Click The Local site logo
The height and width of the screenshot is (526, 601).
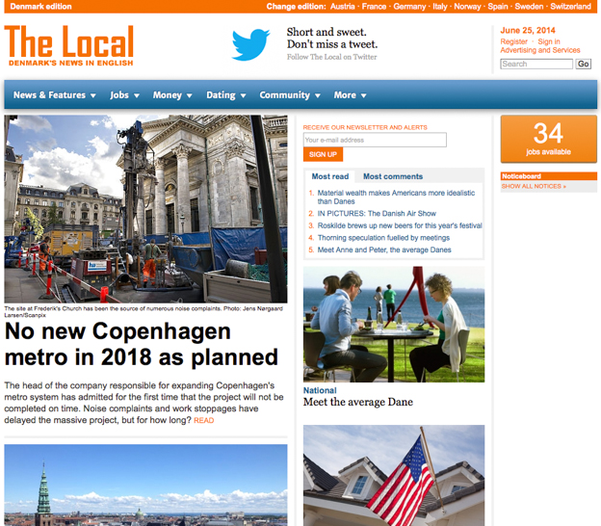pos(68,45)
